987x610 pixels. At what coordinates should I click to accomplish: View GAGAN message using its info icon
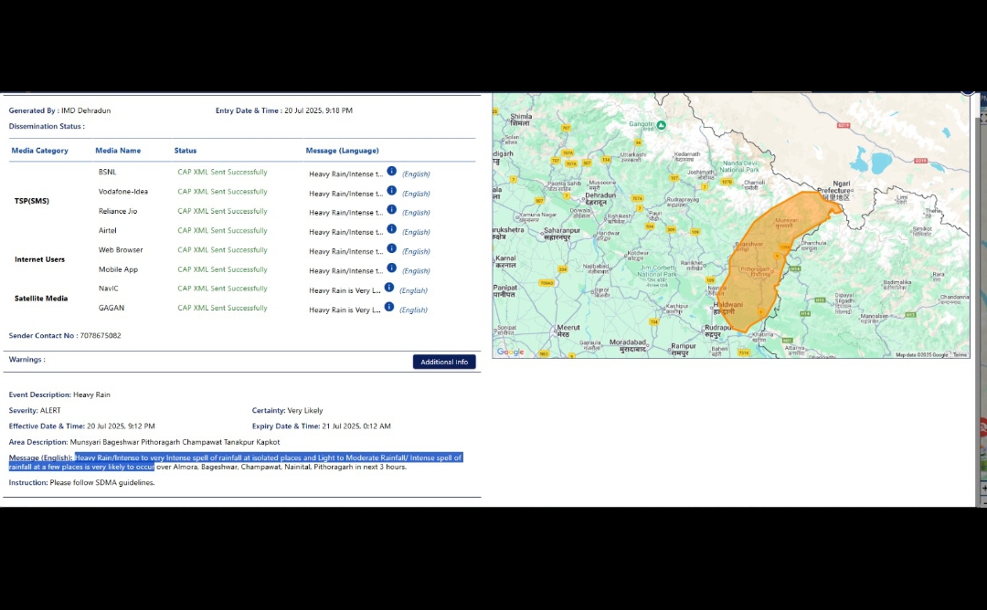[x=389, y=307]
